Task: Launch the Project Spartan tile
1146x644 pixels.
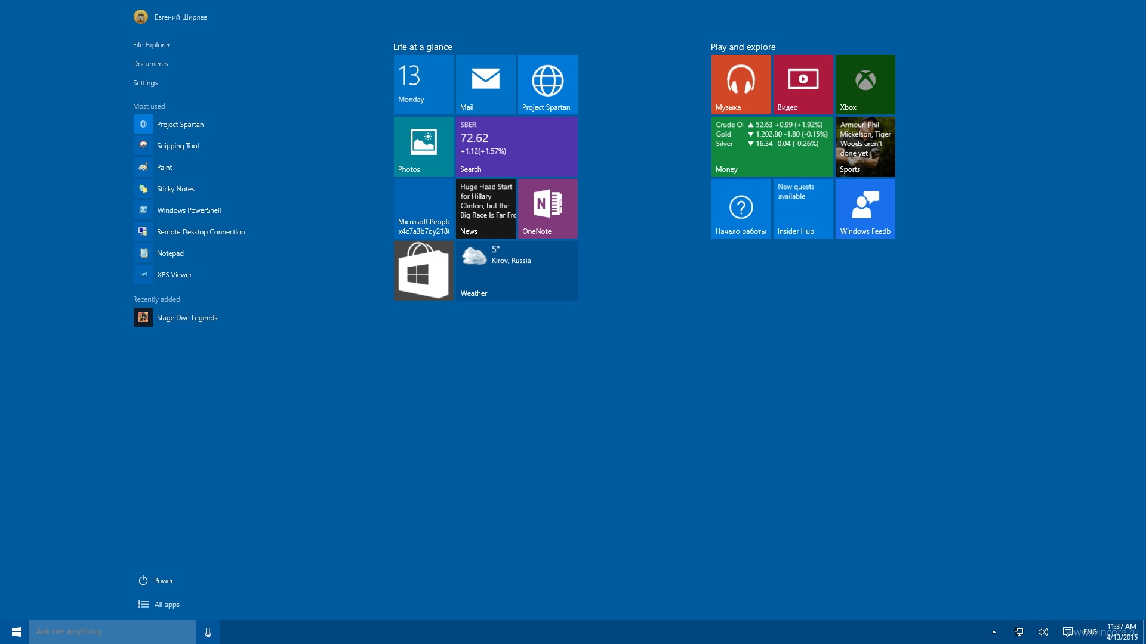Action: [547, 85]
